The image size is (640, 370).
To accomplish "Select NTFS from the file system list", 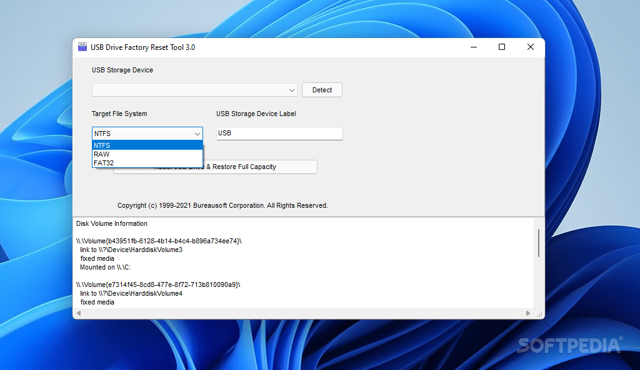I will click(x=147, y=145).
